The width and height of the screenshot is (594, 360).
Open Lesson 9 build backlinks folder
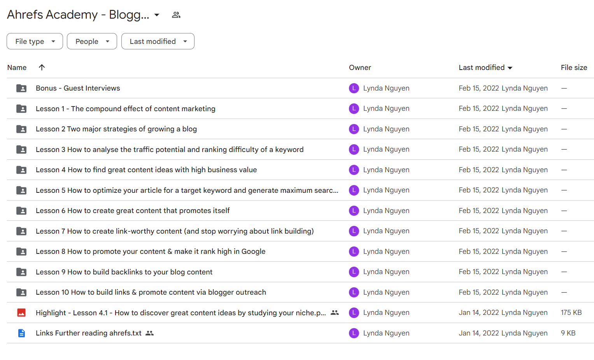124,272
